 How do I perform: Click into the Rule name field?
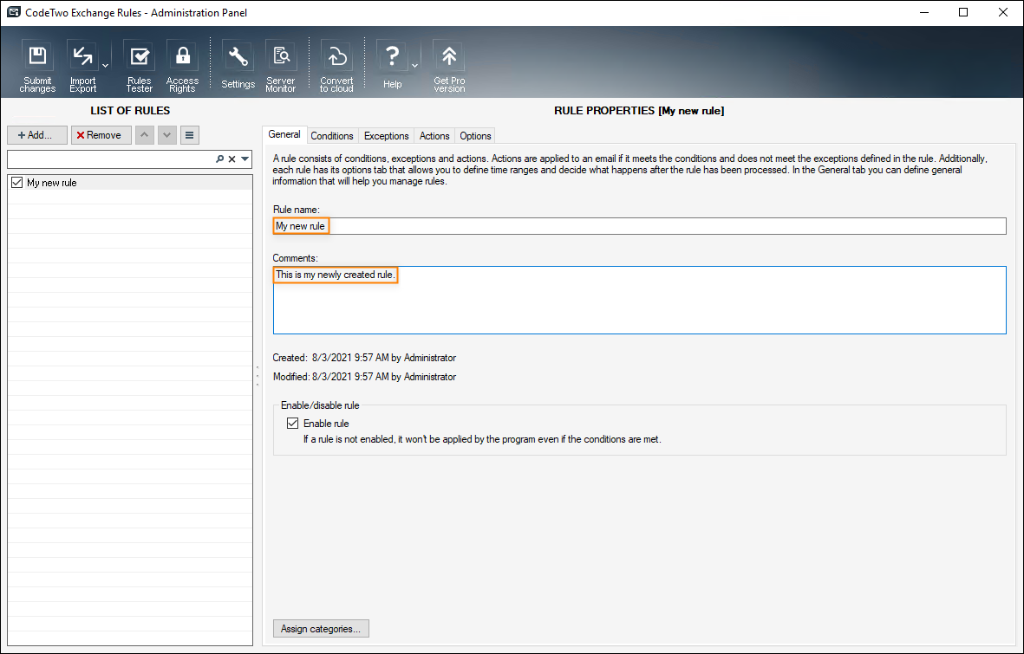point(639,226)
